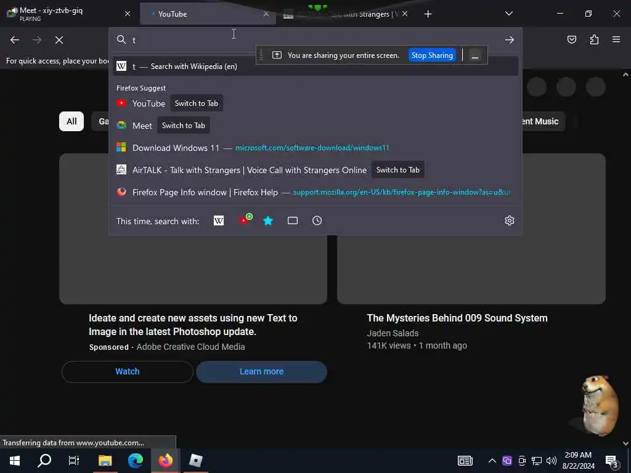Switch to Tab for YouTube suggestion

(x=197, y=103)
